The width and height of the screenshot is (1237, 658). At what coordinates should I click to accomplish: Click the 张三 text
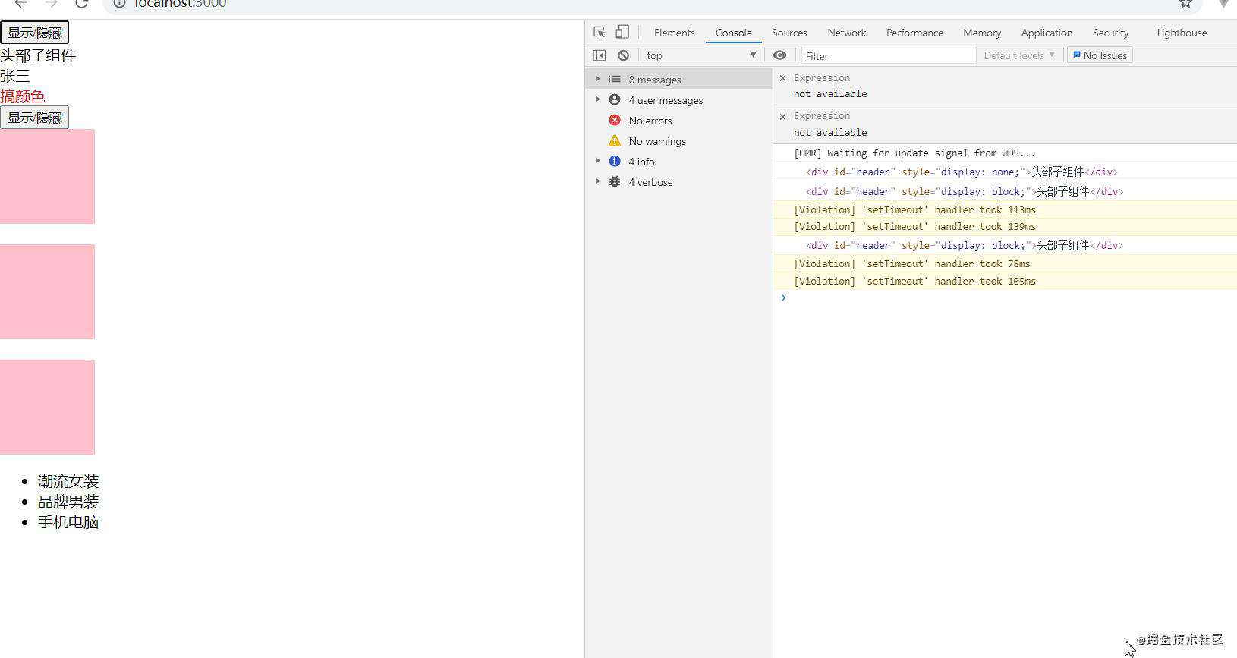[15, 76]
